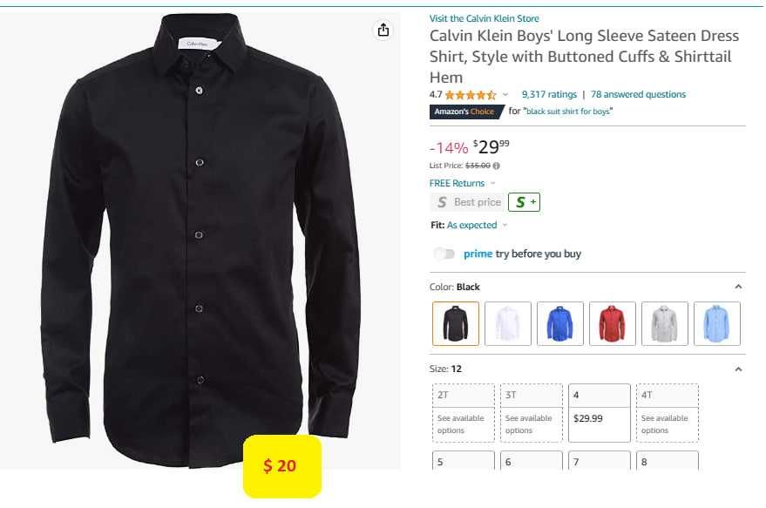Open the Fit: As expected dropdown
The image size is (766, 508).
point(505,226)
